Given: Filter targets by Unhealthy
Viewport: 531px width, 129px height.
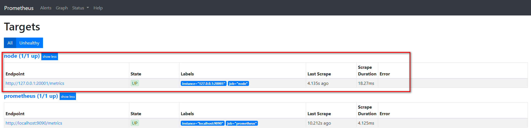Looking at the screenshot, I should tap(29, 43).
